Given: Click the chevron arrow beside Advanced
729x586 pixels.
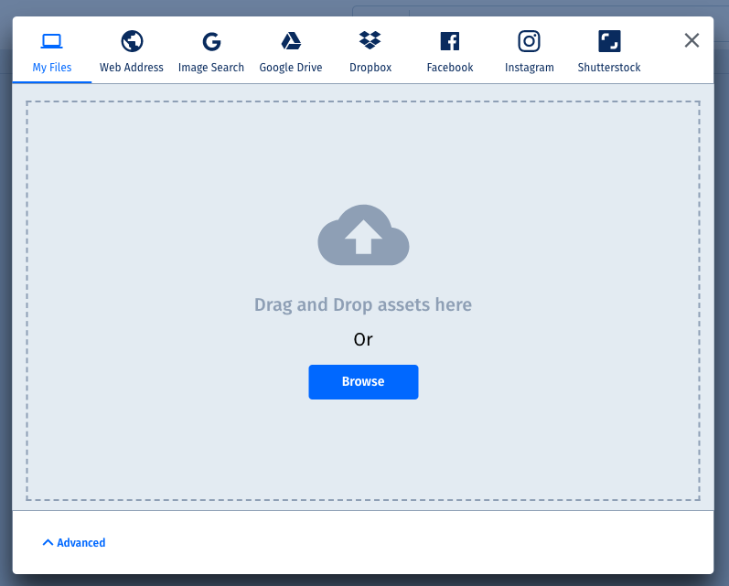Looking at the screenshot, I should (x=48, y=543).
